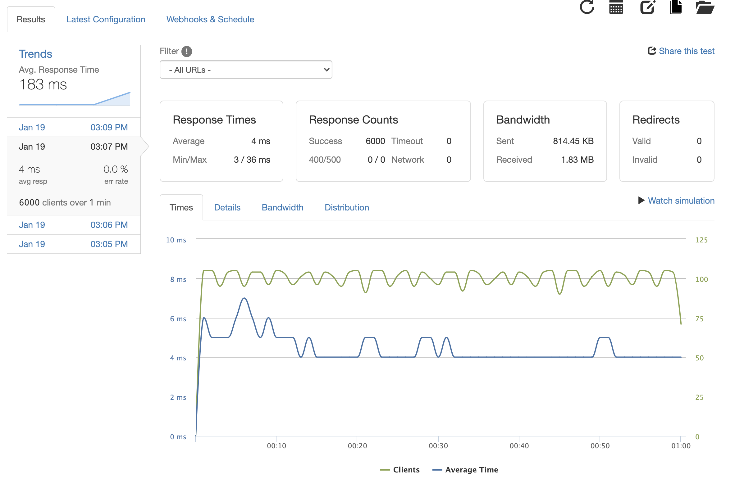Select the Results tab
Image resolution: width=735 pixels, height=483 pixels.
[31, 19]
